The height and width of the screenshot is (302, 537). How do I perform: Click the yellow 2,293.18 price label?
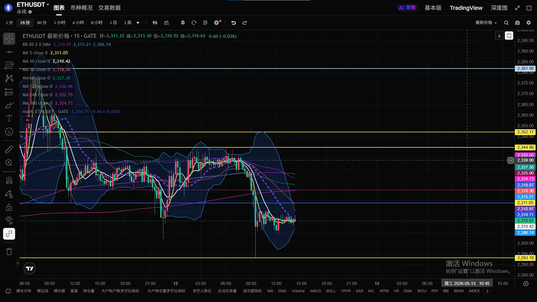[525, 258]
